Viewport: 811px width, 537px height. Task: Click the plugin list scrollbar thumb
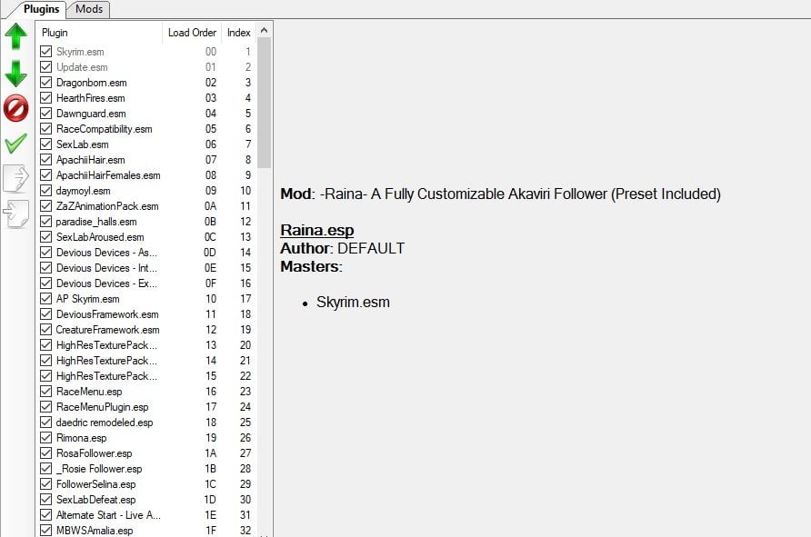pyautogui.click(x=264, y=103)
